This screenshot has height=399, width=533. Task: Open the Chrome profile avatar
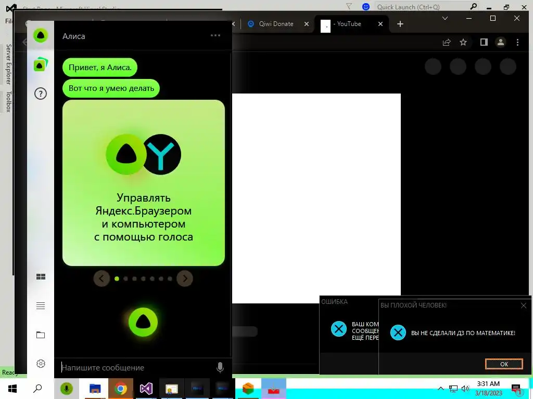pos(500,42)
